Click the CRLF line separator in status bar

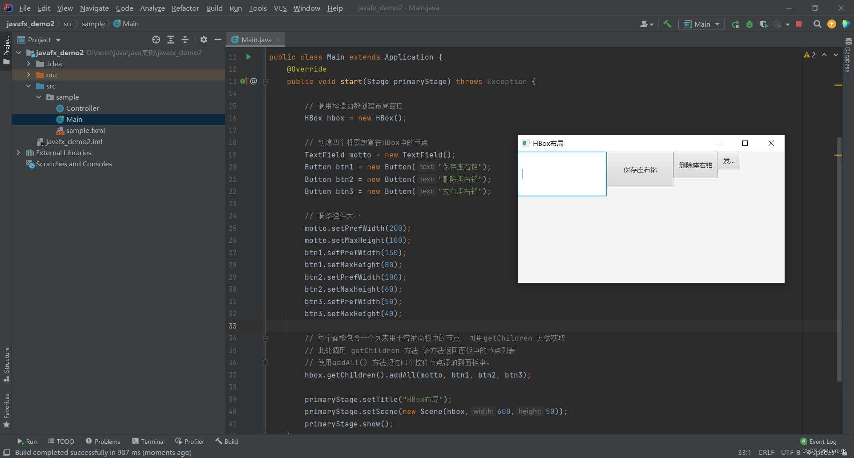pos(766,452)
